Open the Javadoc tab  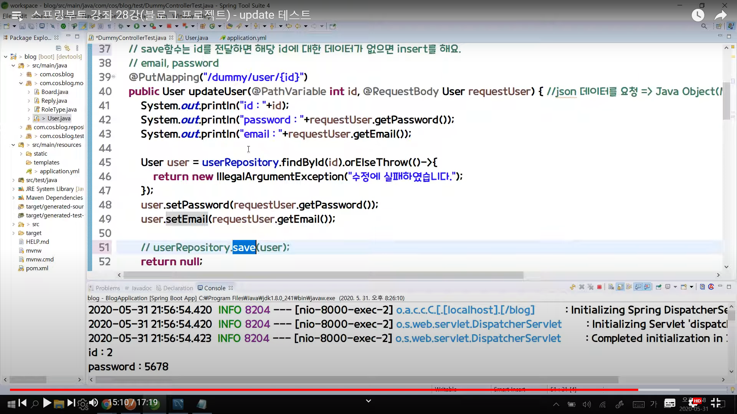click(x=138, y=288)
